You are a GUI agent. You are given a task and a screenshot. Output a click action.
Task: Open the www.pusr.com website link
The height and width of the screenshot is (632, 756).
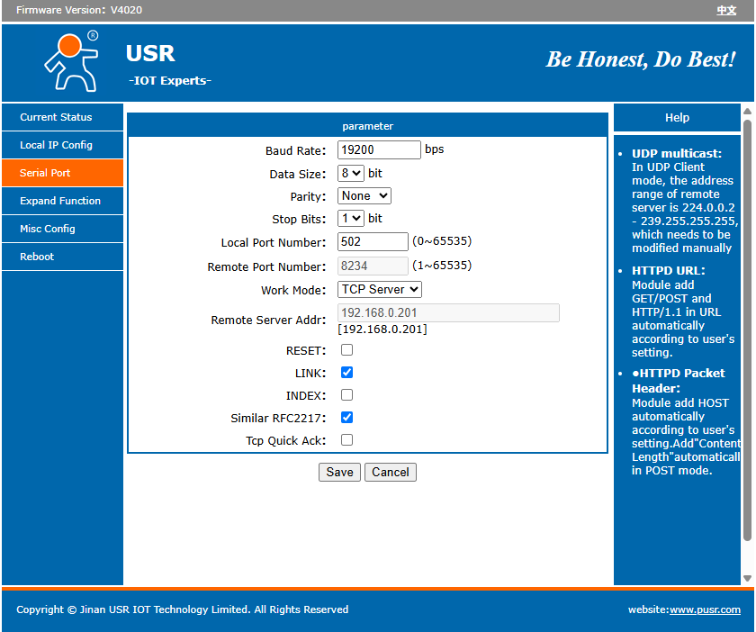[705, 609]
